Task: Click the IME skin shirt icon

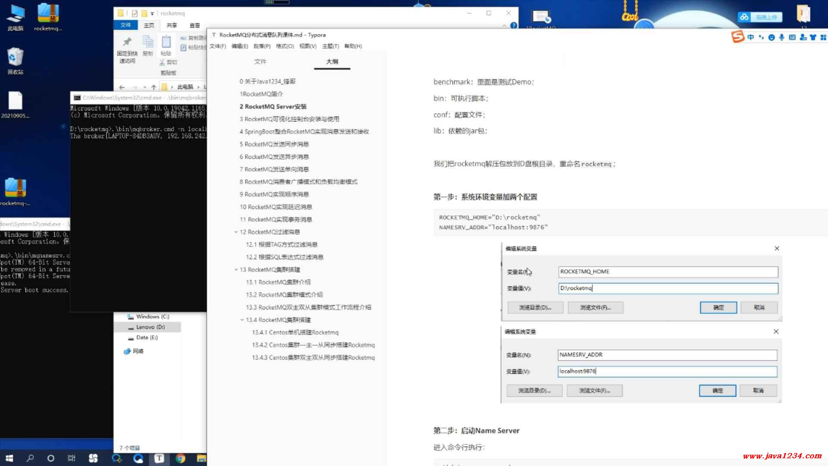Action: click(x=813, y=38)
